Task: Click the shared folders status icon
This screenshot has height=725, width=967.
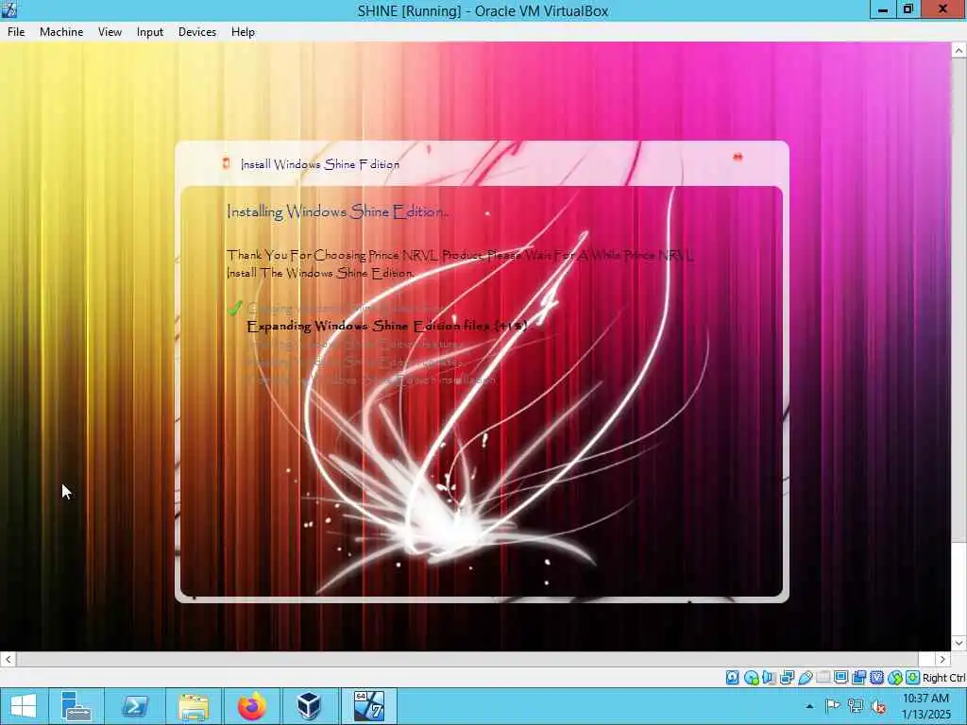Action: point(823,678)
